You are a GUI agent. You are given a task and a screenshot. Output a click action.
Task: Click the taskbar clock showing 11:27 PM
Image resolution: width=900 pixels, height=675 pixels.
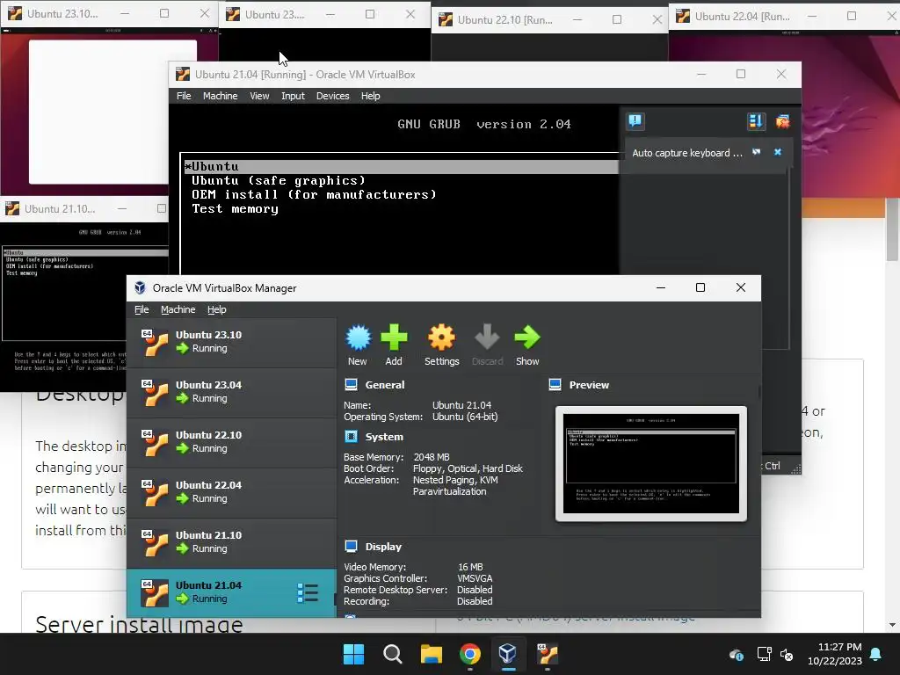coord(835,654)
